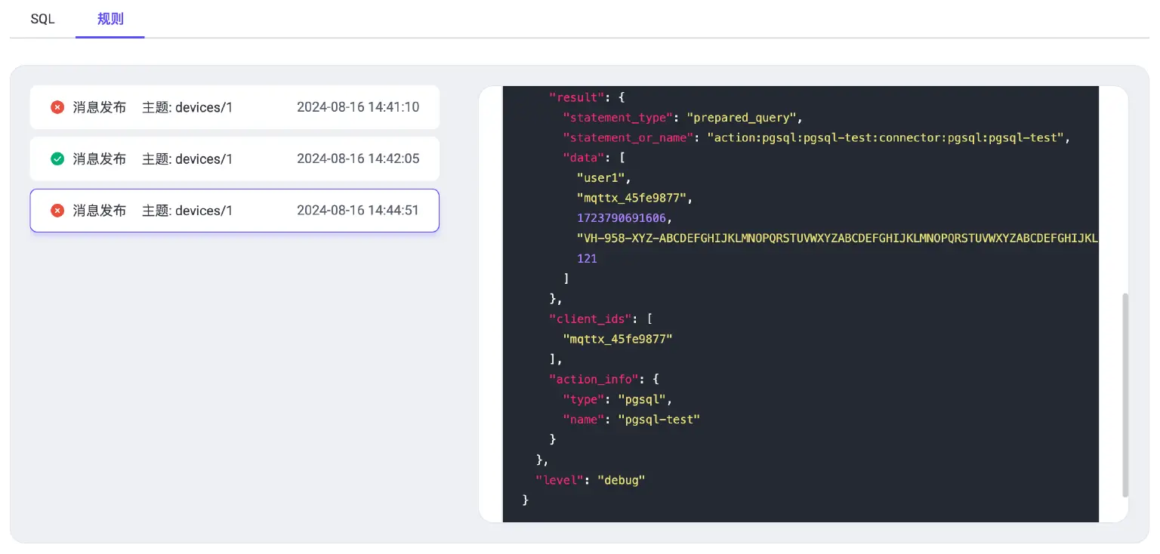This screenshot has width=1160, height=554.
Task: Click the number 1723790691606 in data array
Action: click(623, 218)
